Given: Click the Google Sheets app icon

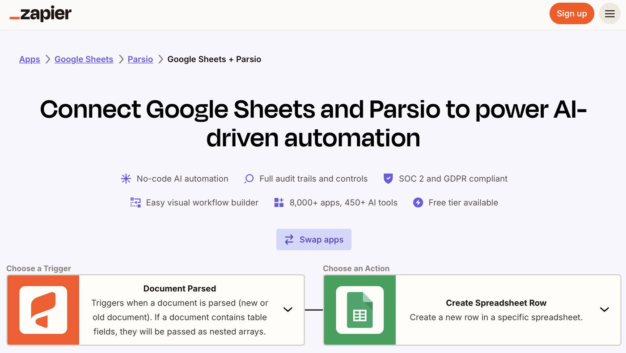Looking at the screenshot, I should click(360, 310).
